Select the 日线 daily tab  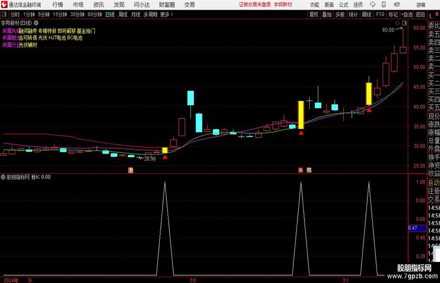point(110,14)
